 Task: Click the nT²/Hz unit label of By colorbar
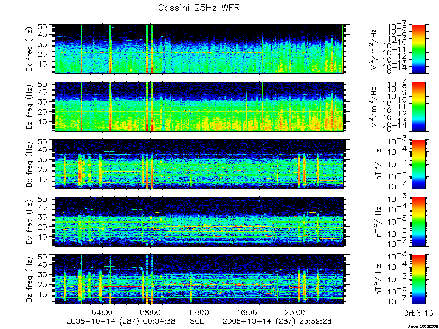coord(379,222)
